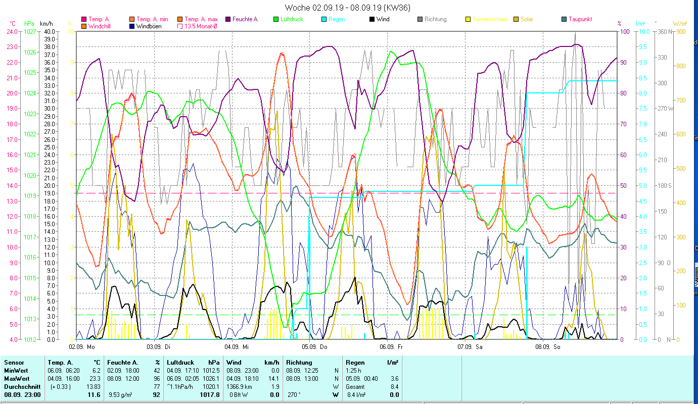698x404 pixels.
Task: Click the '270 °' wind direction value
Action: pyautogui.click(x=294, y=395)
